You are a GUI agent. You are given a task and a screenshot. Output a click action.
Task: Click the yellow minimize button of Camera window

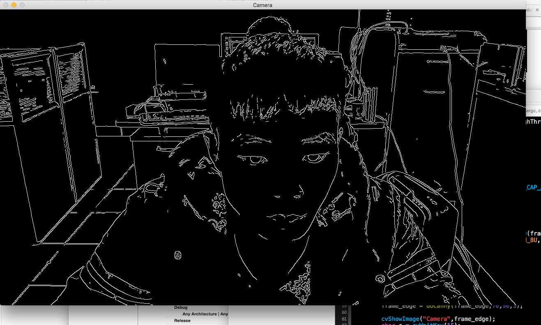14,5
